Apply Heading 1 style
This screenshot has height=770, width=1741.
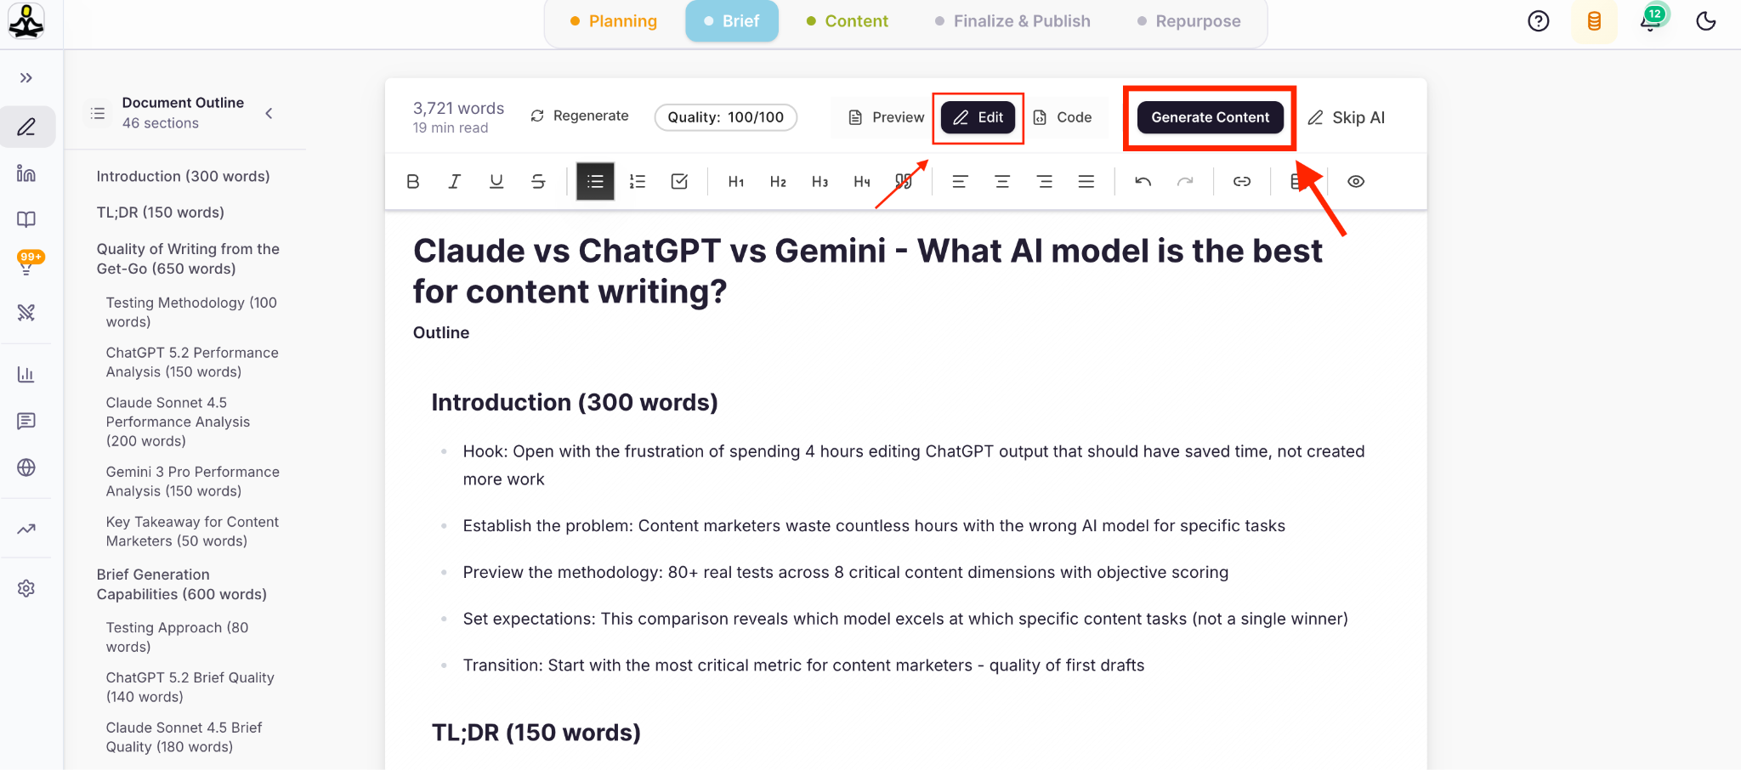coord(736,181)
